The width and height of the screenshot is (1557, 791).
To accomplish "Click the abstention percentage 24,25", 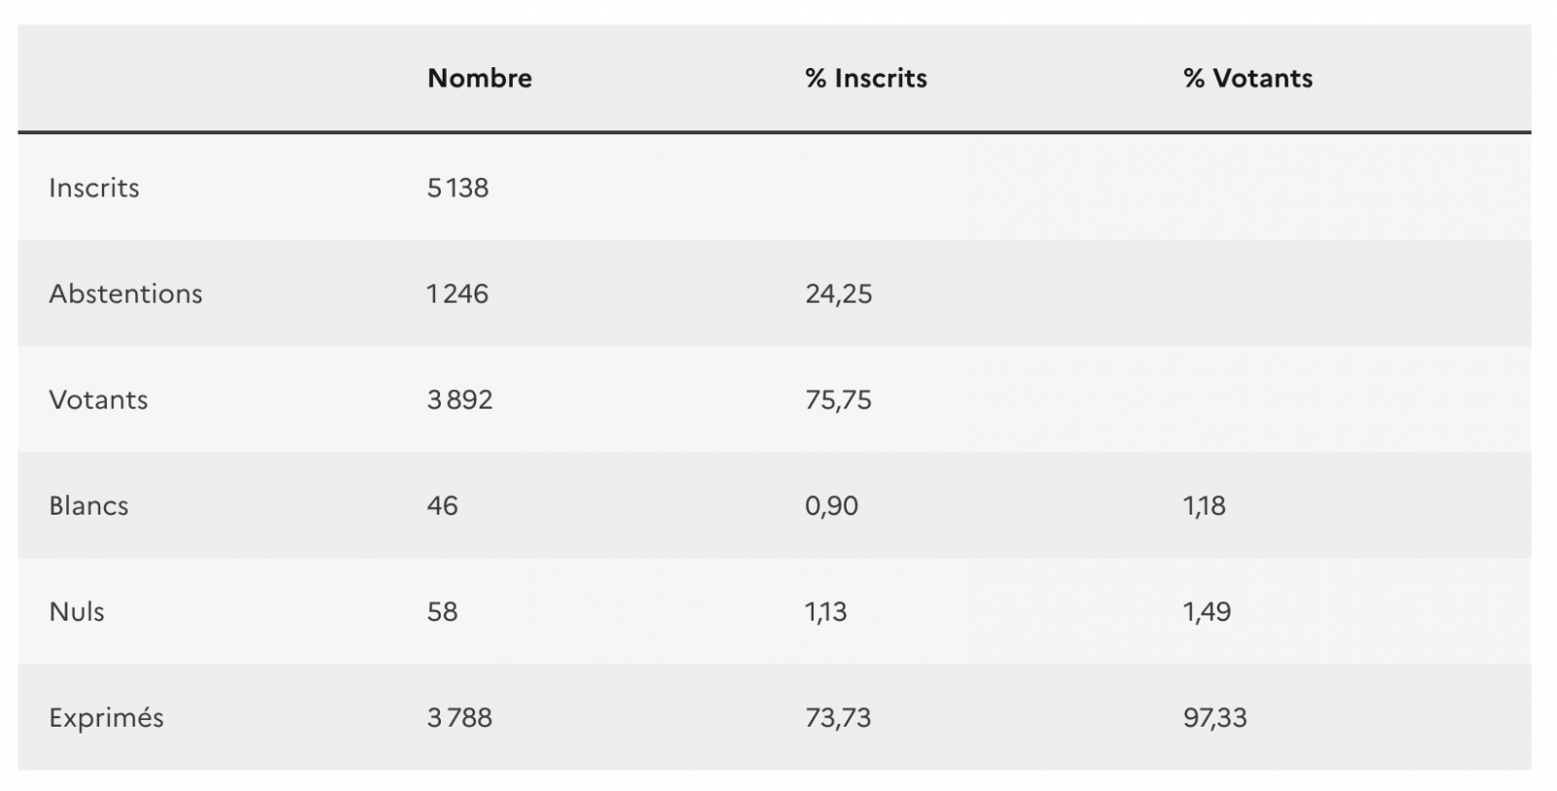I will [839, 294].
